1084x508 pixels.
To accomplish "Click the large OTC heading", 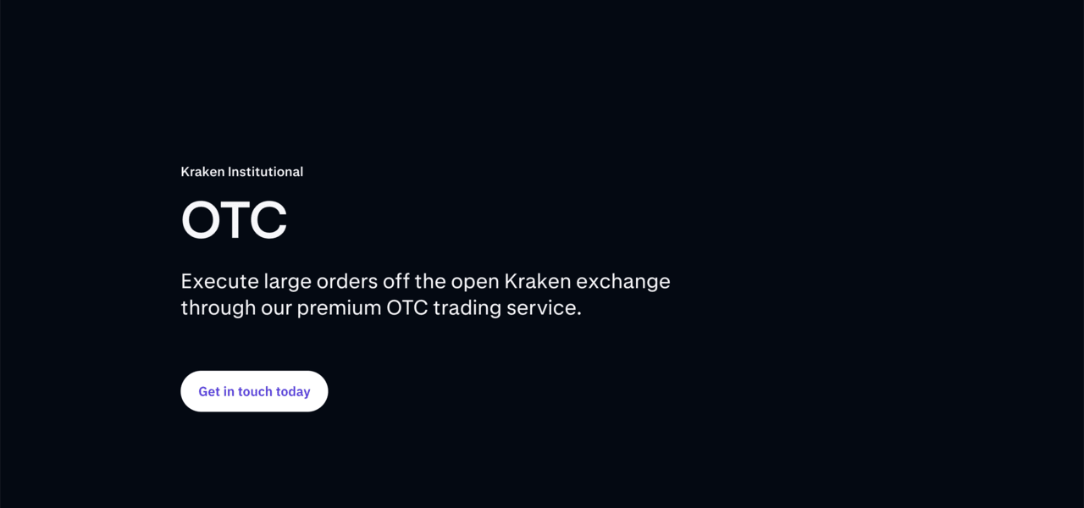I will pos(234,220).
